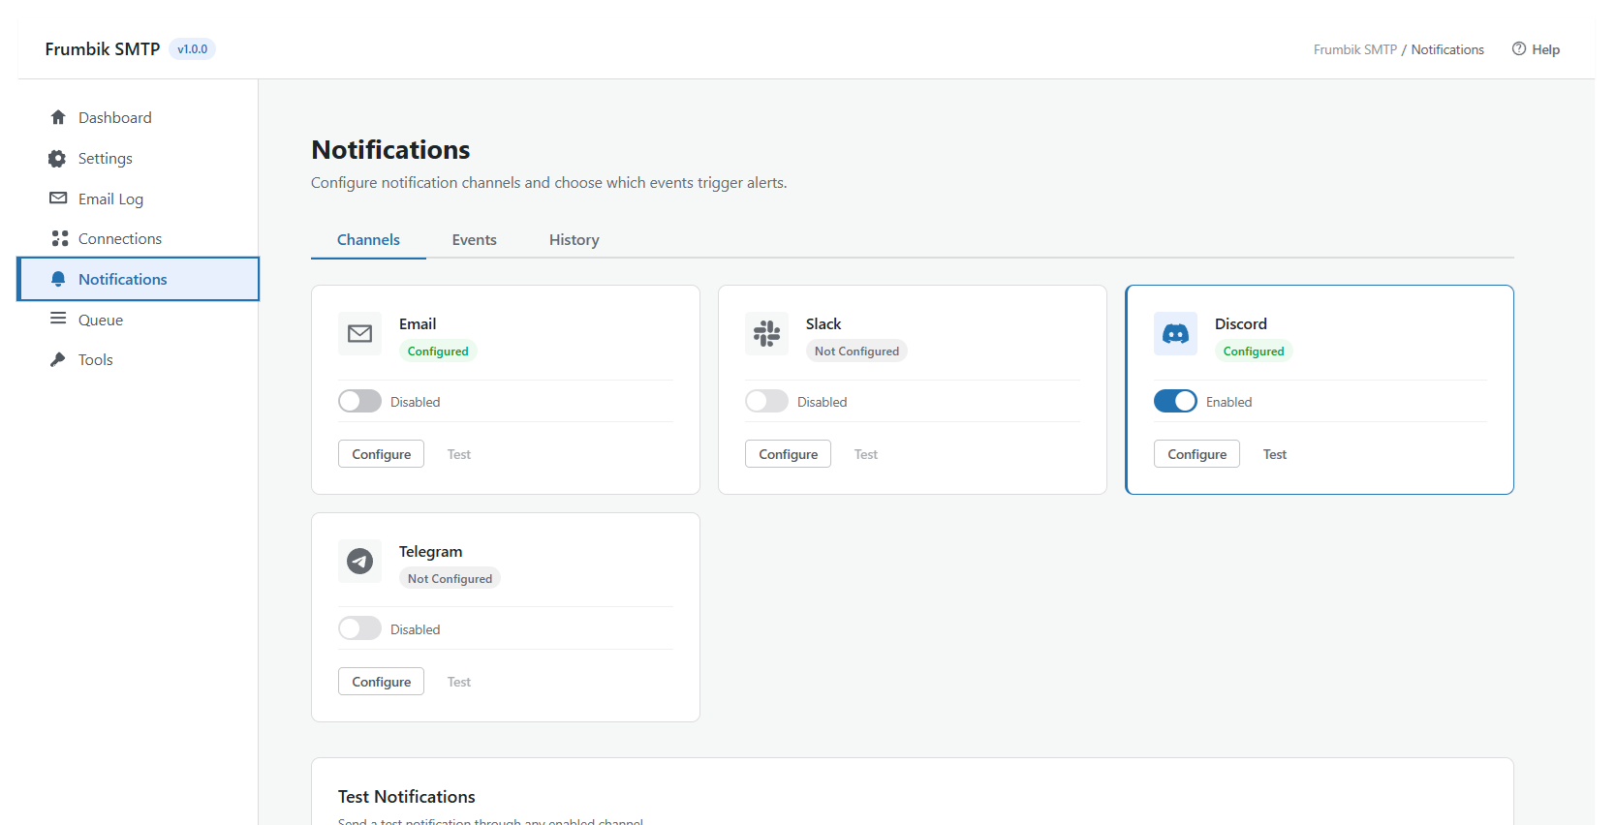Click the Slack channel logo icon

[766, 334]
